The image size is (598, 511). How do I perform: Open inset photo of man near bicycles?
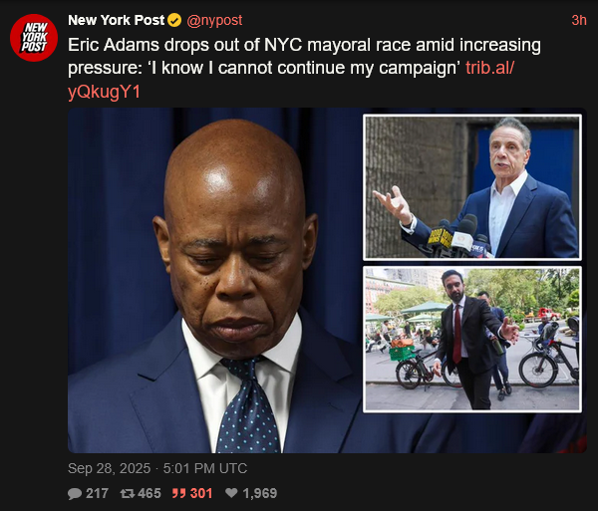coord(472,339)
